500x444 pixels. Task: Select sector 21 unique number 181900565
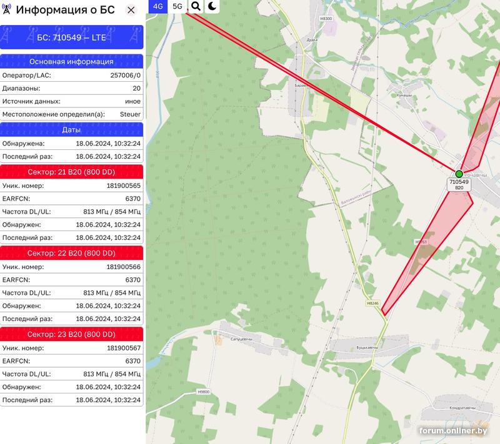tap(123, 185)
